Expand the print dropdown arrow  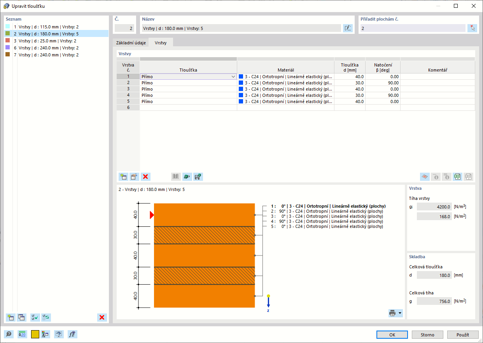400,313
